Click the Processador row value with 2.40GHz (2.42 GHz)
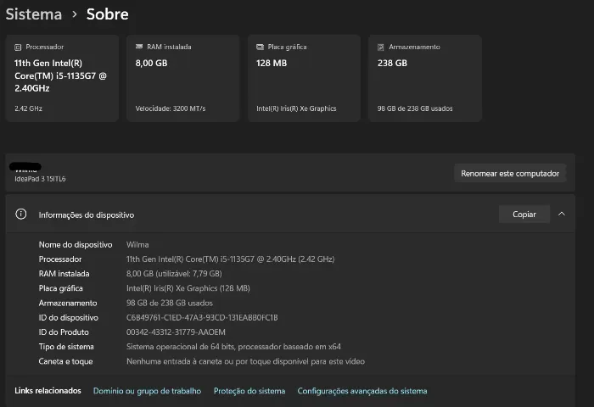 click(x=230, y=259)
